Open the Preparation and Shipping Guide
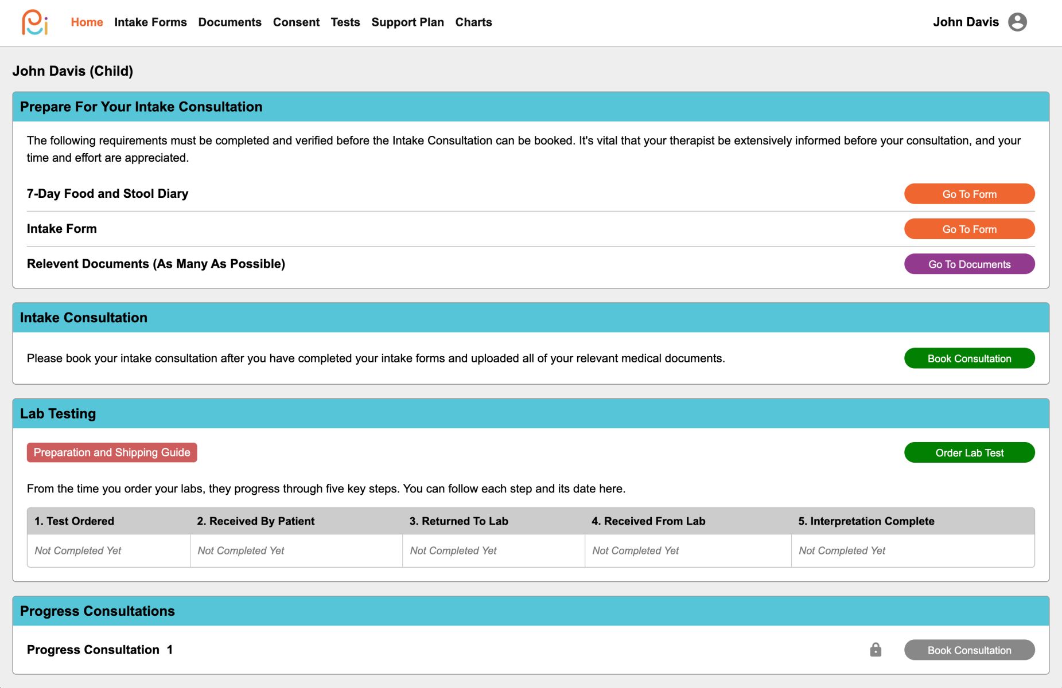Image resolution: width=1062 pixels, height=688 pixels. [112, 452]
